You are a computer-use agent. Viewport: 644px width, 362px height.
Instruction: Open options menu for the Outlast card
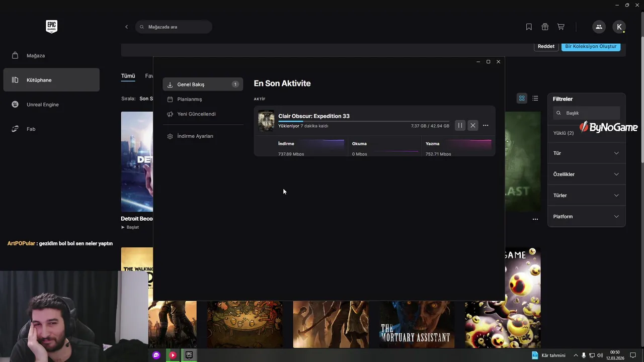pyautogui.click(x=535, y=219)
